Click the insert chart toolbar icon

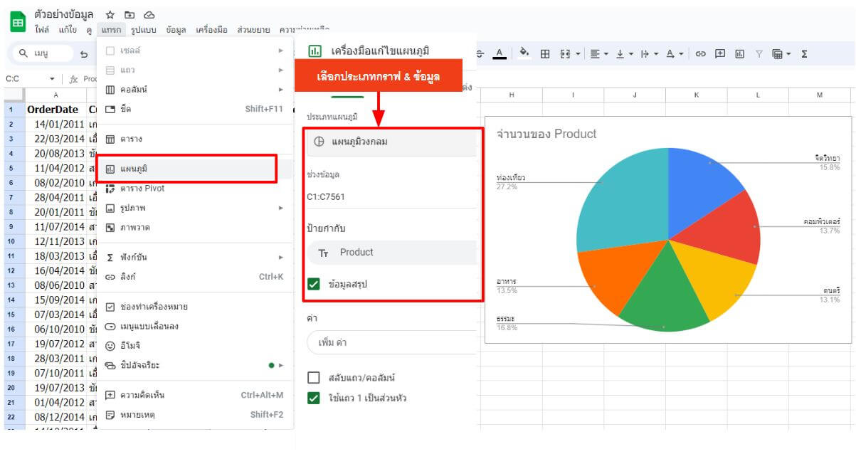pyautogui.click(x=740, y=53)
